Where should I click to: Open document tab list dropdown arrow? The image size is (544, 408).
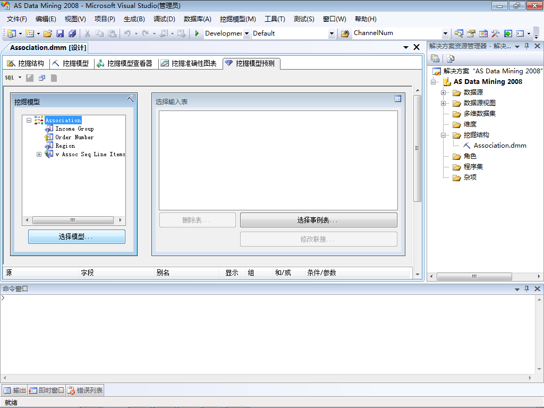405,47
